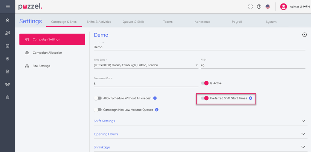Click the US flag language icon
This screenshot has width=311, height=152.
tap(268, 7)
